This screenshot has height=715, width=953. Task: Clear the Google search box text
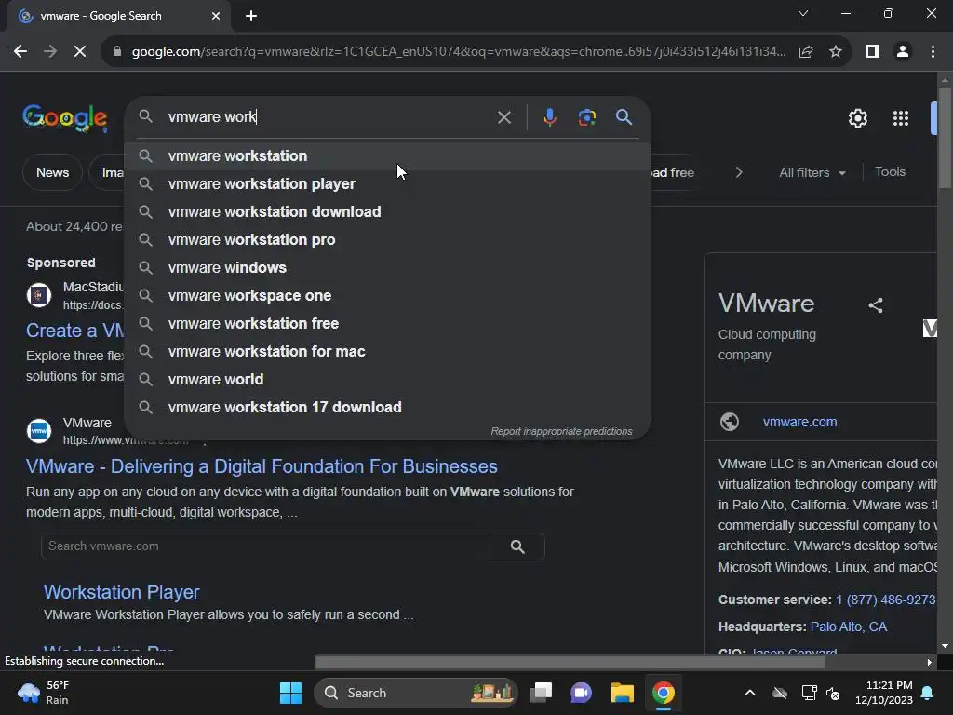(503, 117)
